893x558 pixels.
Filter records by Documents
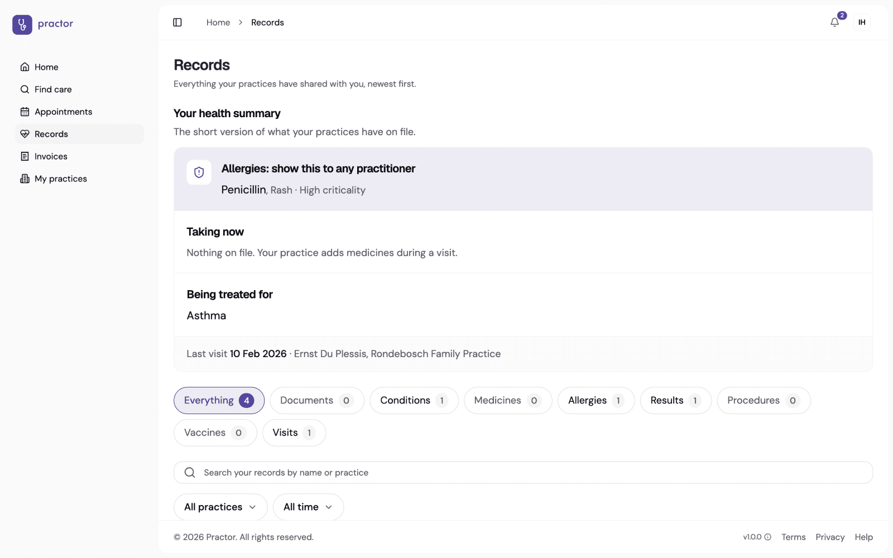pos(316,400)
